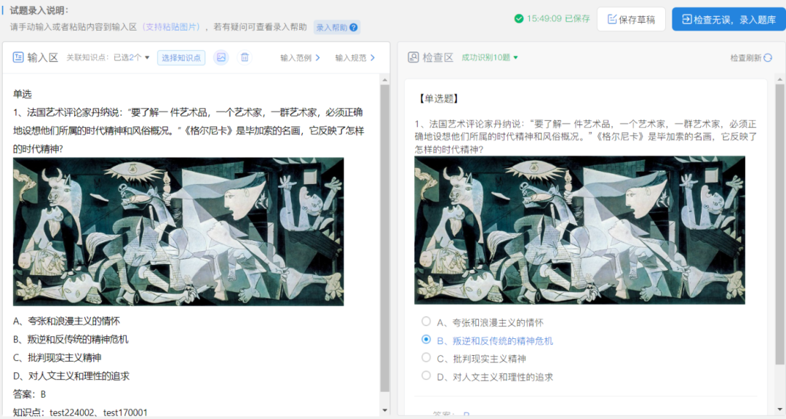Select radio option A 夸张和浪漫主义的情怀

click(x=426, y=321)
